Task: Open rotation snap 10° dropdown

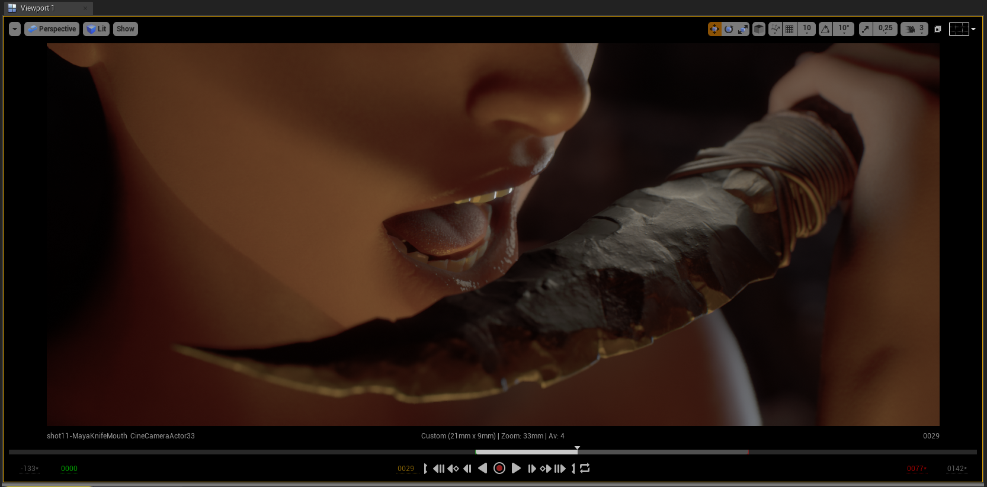Action: click(844, 29)
